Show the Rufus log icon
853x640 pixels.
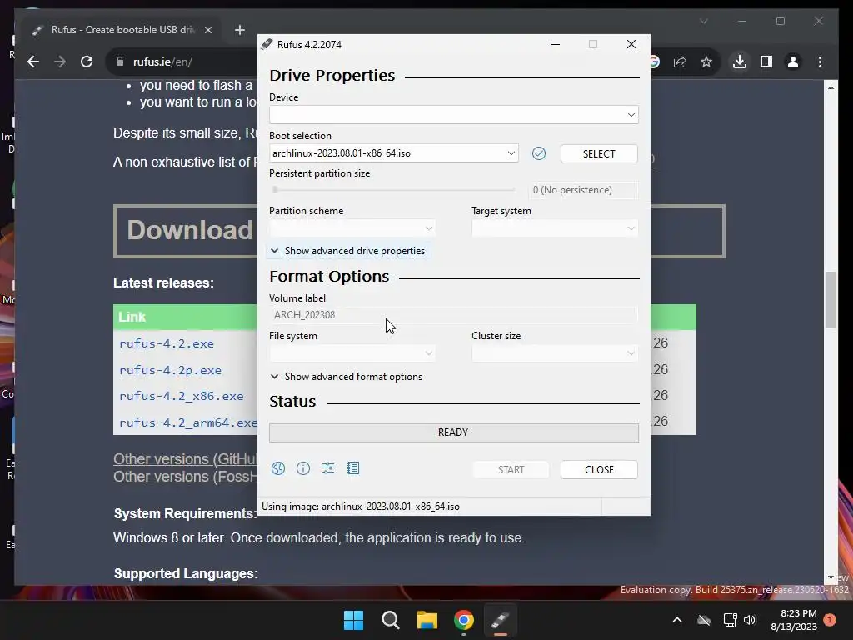[x=353, y=468]
